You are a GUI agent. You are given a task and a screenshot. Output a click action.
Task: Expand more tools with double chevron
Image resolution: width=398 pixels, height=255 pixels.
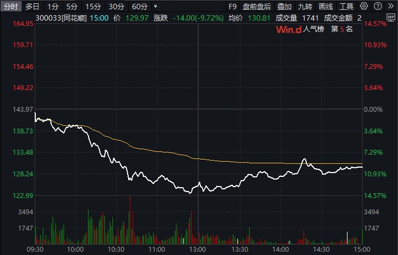click(391, 6)
